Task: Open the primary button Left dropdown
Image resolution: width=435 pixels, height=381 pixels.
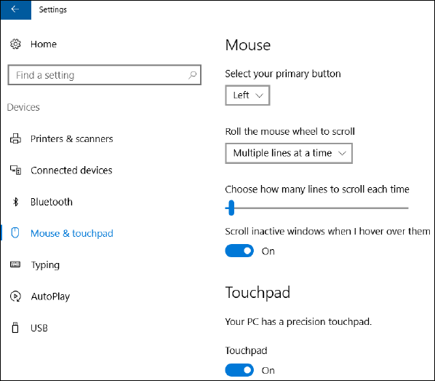Action: pos(247,95)
